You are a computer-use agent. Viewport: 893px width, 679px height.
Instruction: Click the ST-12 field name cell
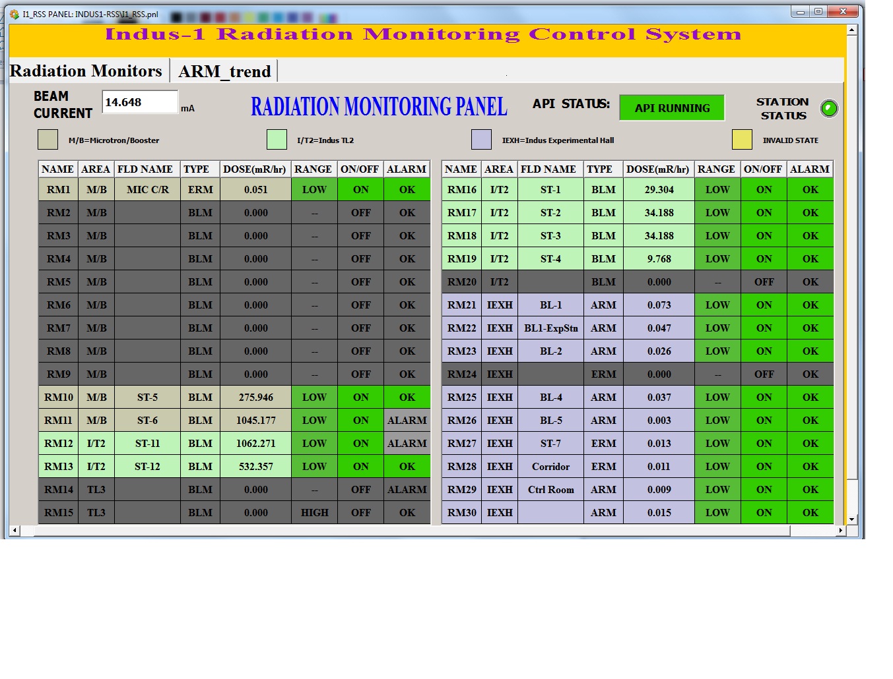point(147,466)
